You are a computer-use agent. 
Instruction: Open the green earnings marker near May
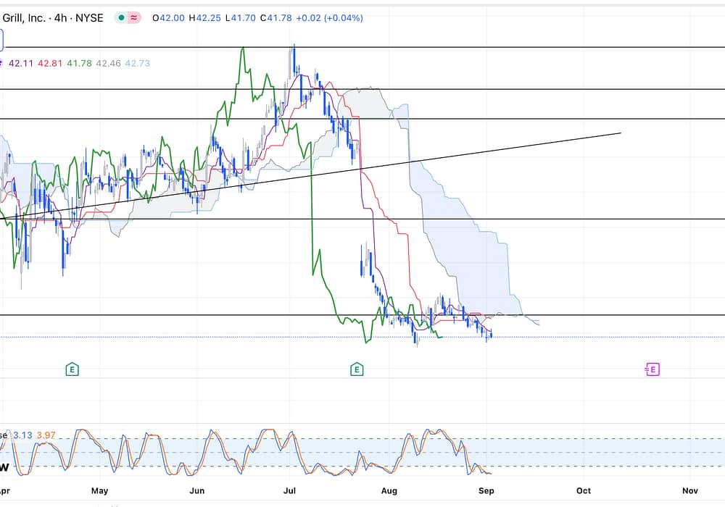pyautogui.click(x=72, y=369)
